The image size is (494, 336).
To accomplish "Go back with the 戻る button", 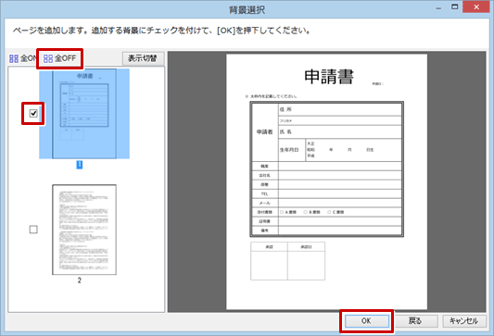I will coord(415,321).
